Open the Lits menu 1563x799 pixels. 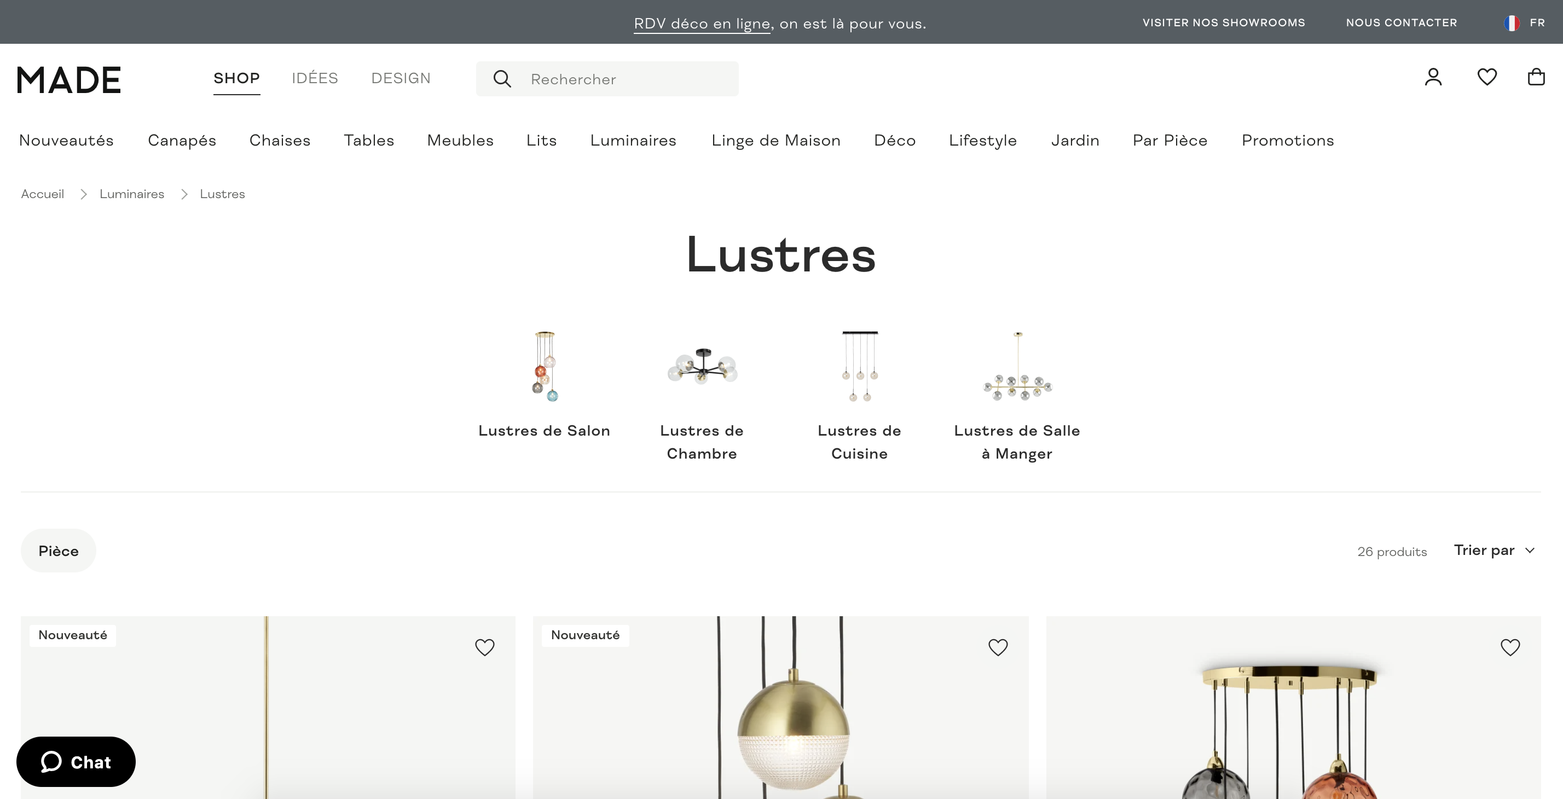click(541, 140)
